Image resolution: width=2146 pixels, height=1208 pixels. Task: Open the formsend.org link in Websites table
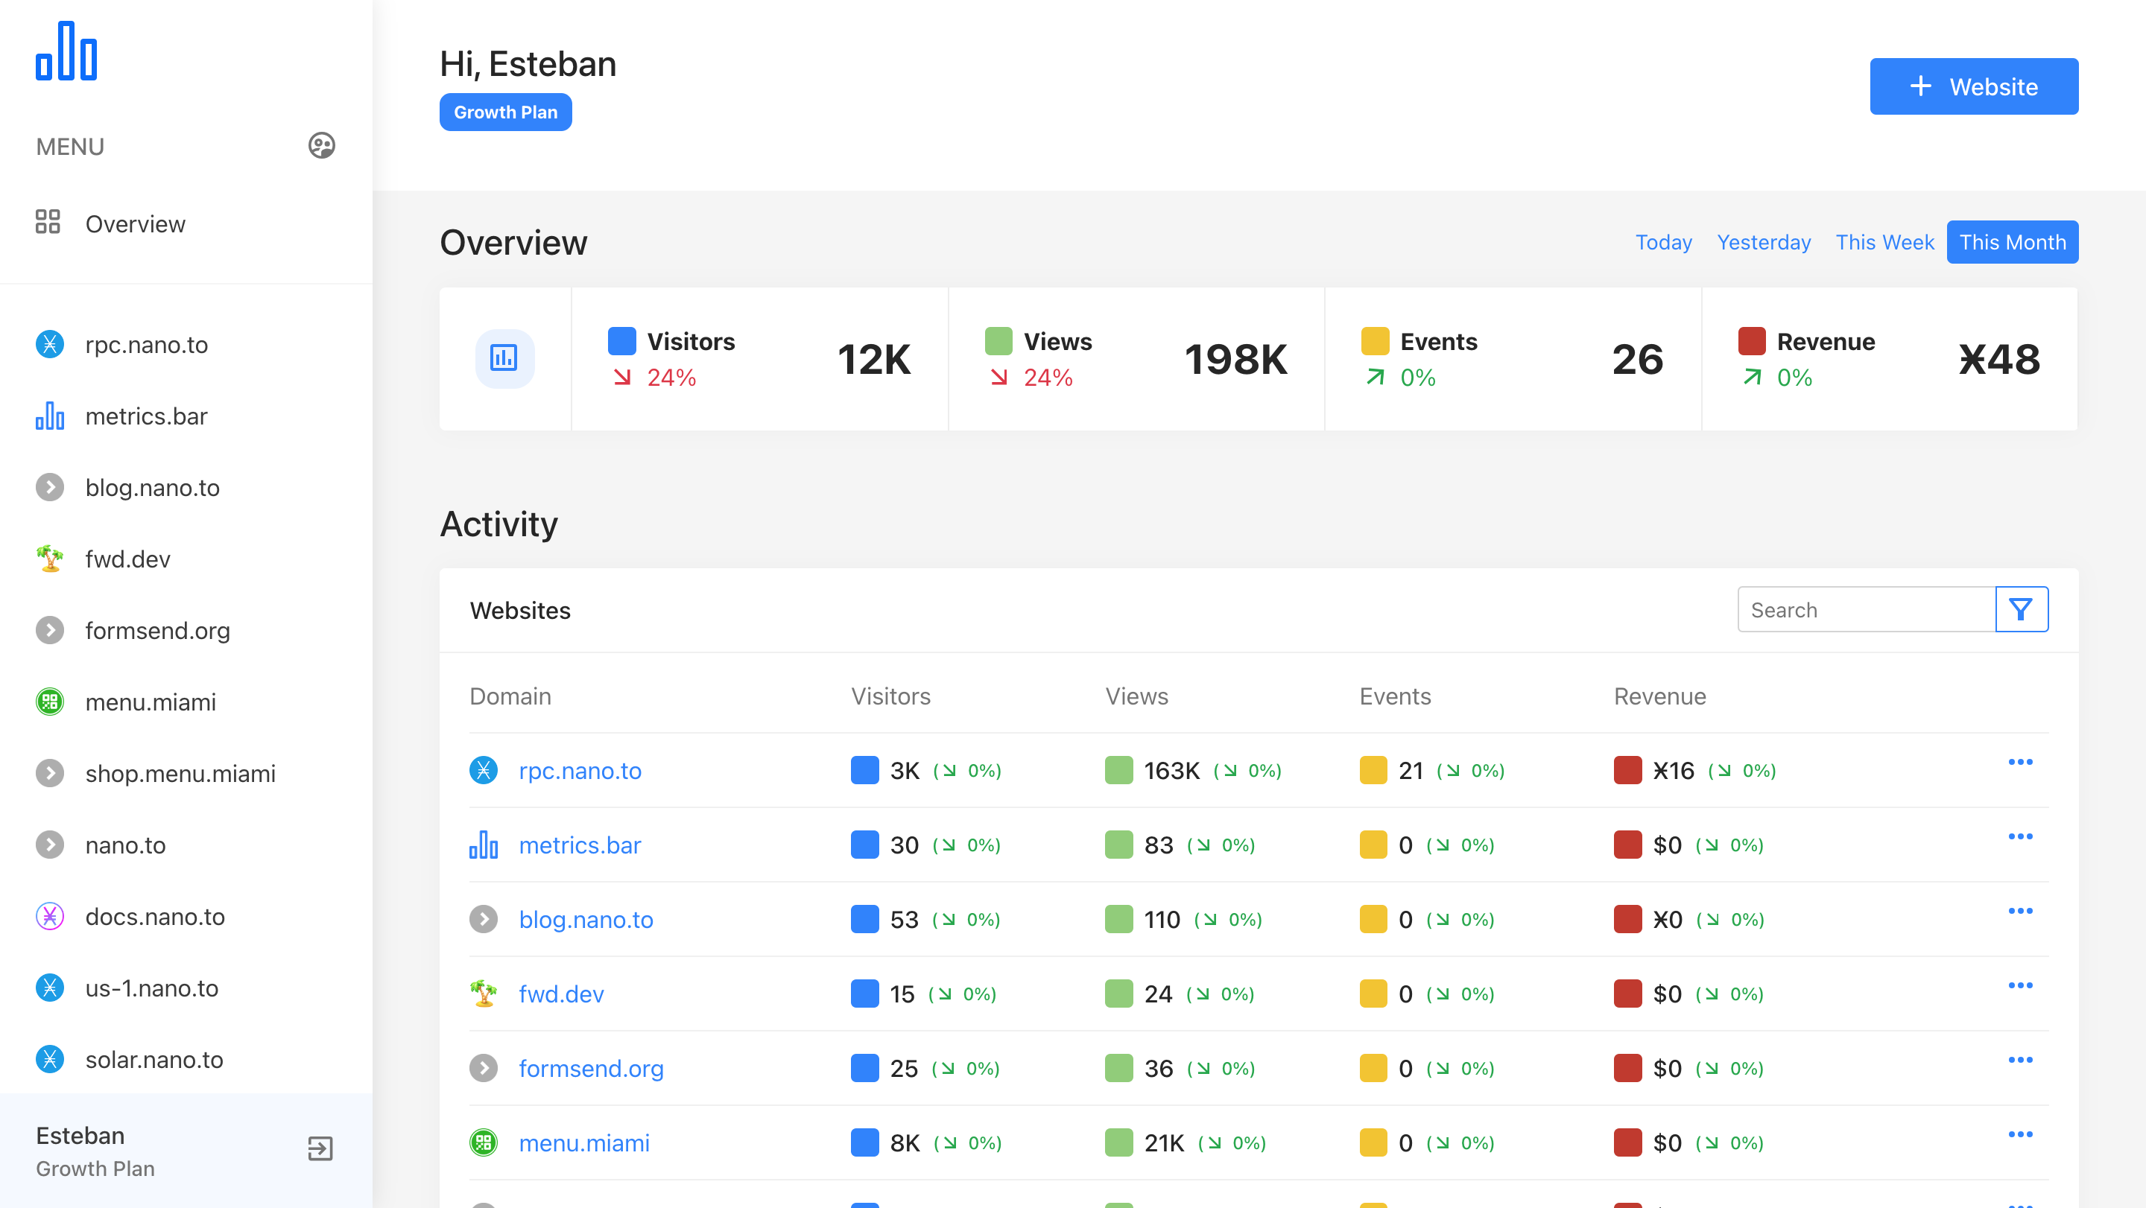click(x=591, y=1068)
